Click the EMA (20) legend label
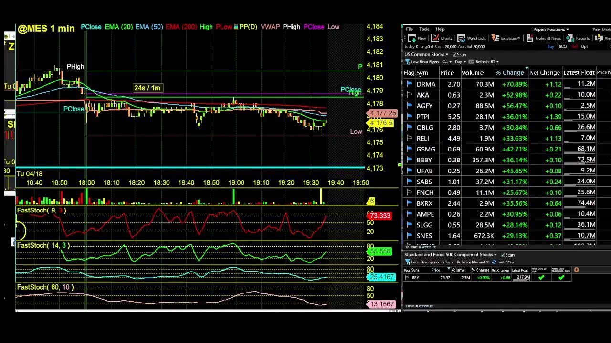Image resolution: width=611 pixels, height=343 pixels. point(119,27)
